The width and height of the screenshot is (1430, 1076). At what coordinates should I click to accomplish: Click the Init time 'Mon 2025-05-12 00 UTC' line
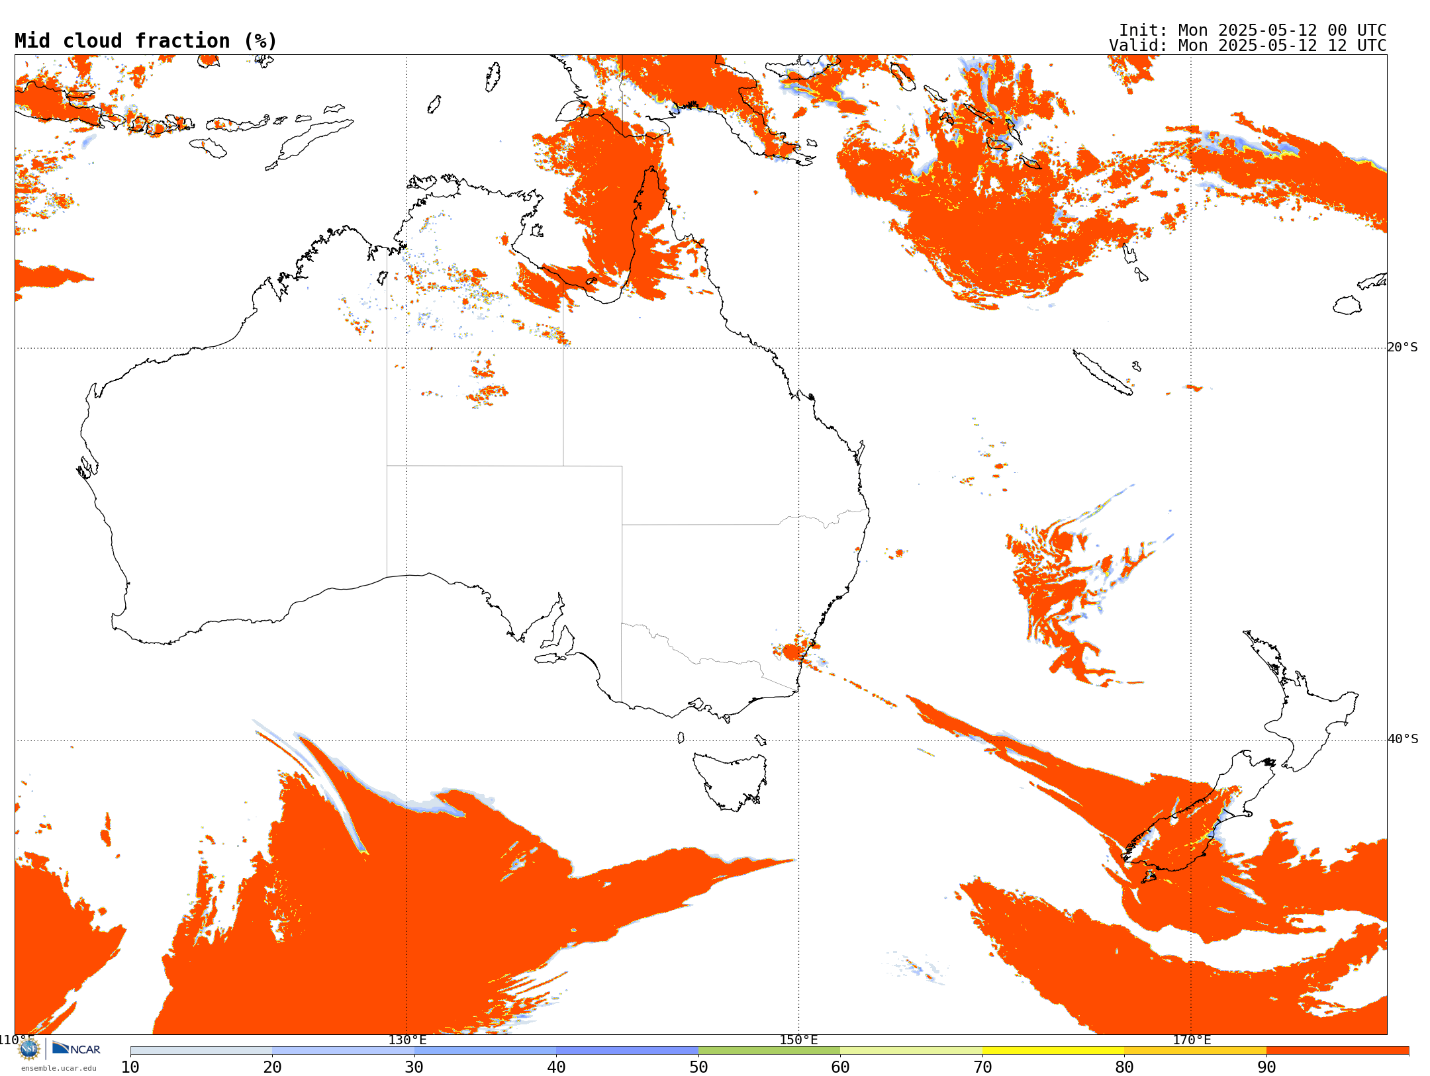(x=1253, y=30)
